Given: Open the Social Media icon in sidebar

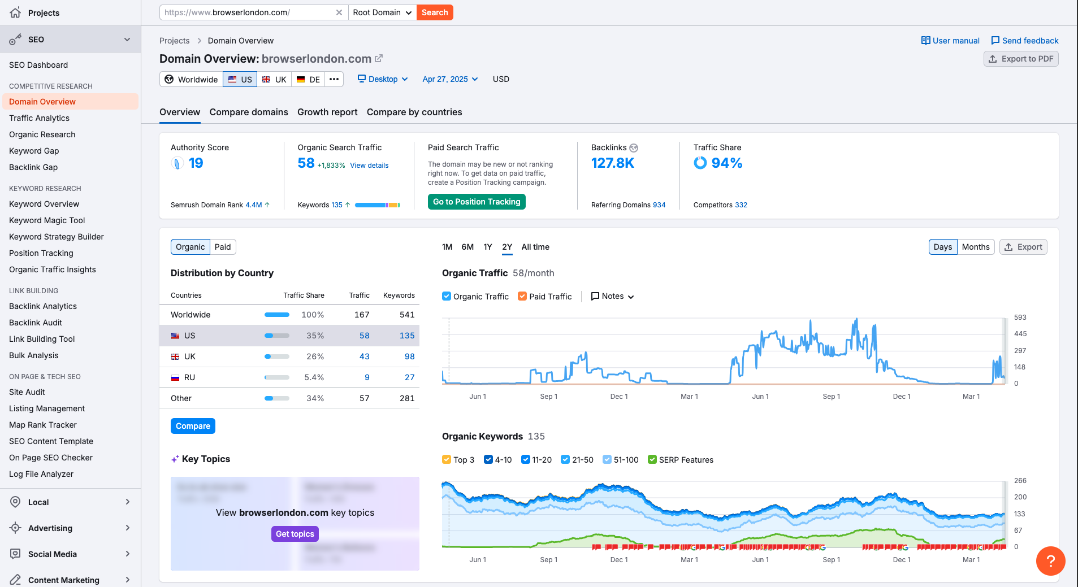Looking at the screenshot, I should click(15, 554).
